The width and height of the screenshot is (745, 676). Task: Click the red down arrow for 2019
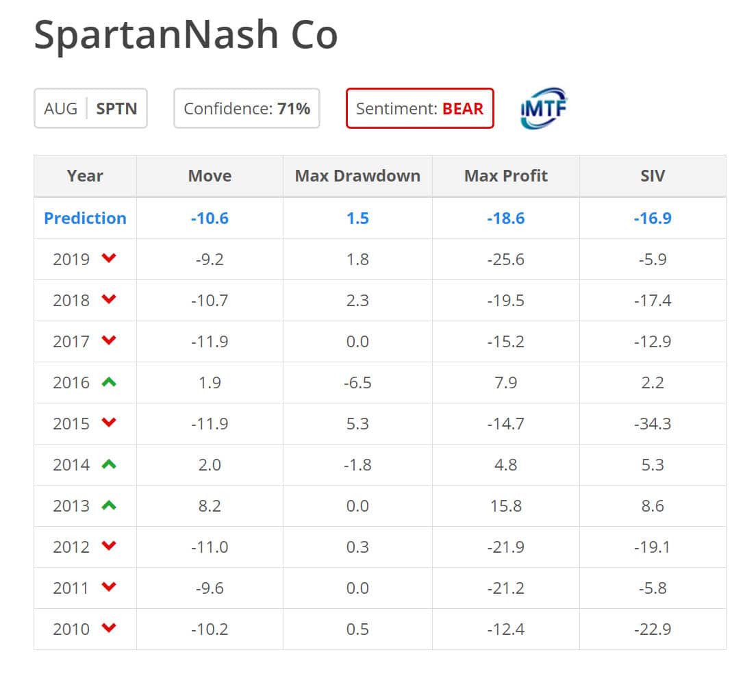(109, 258)
